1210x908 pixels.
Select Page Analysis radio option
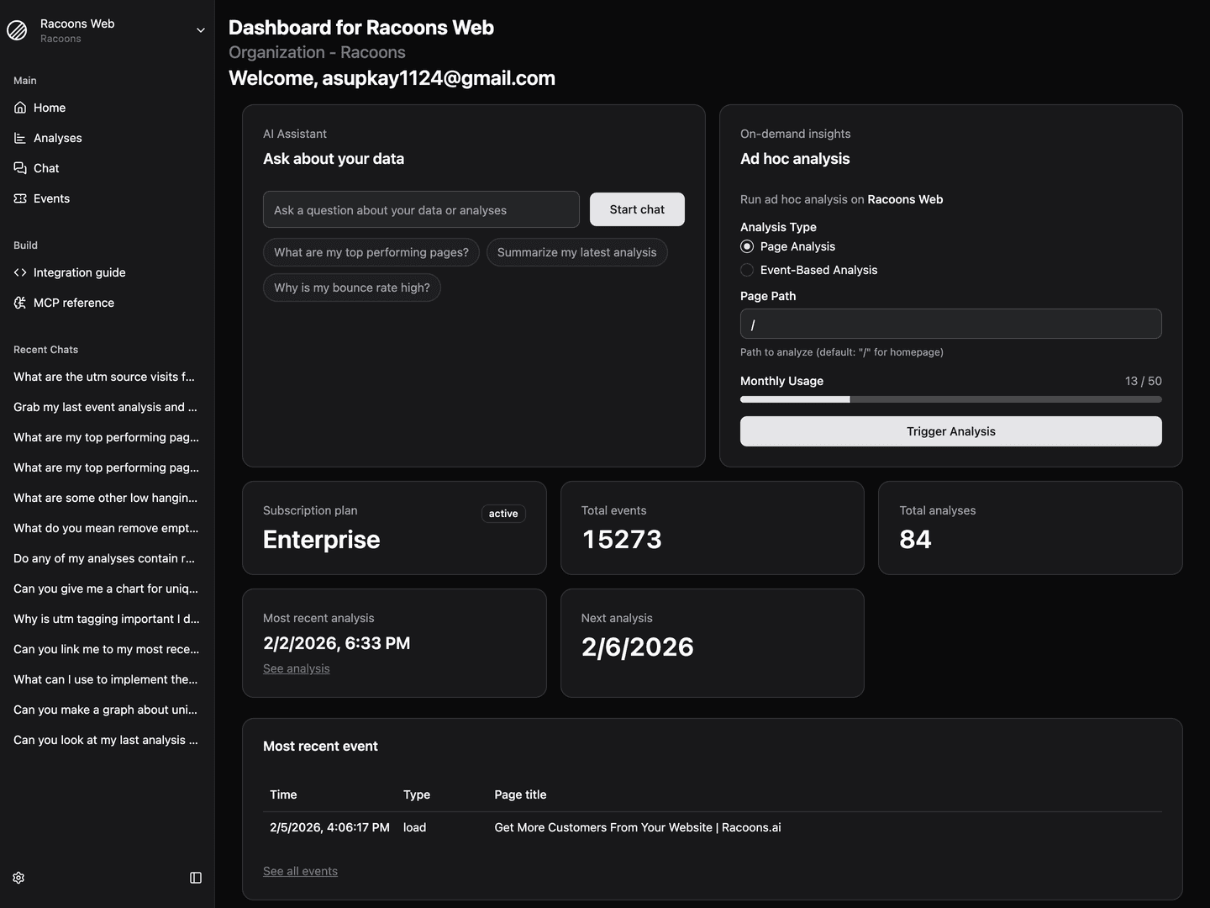pyautogui.click(x=747, y=246)
